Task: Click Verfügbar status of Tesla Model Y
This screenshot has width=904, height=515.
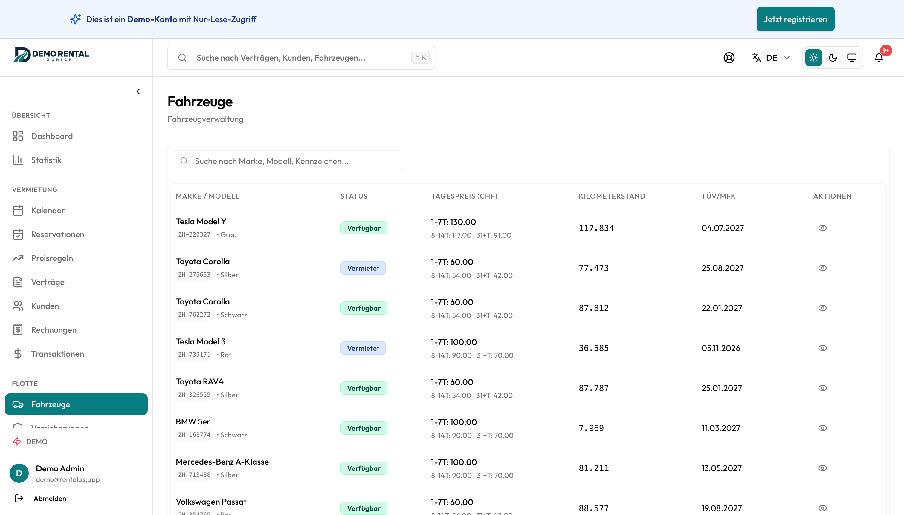Action: pos(364,228)
